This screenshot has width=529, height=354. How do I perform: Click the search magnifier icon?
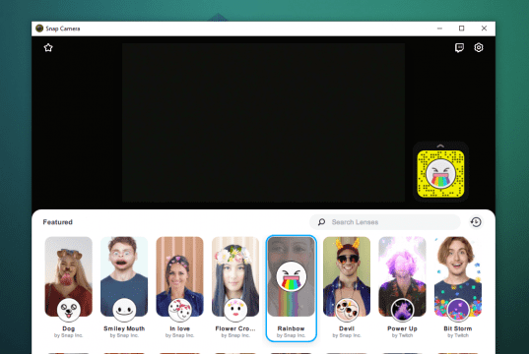click(x=321, y=222)
